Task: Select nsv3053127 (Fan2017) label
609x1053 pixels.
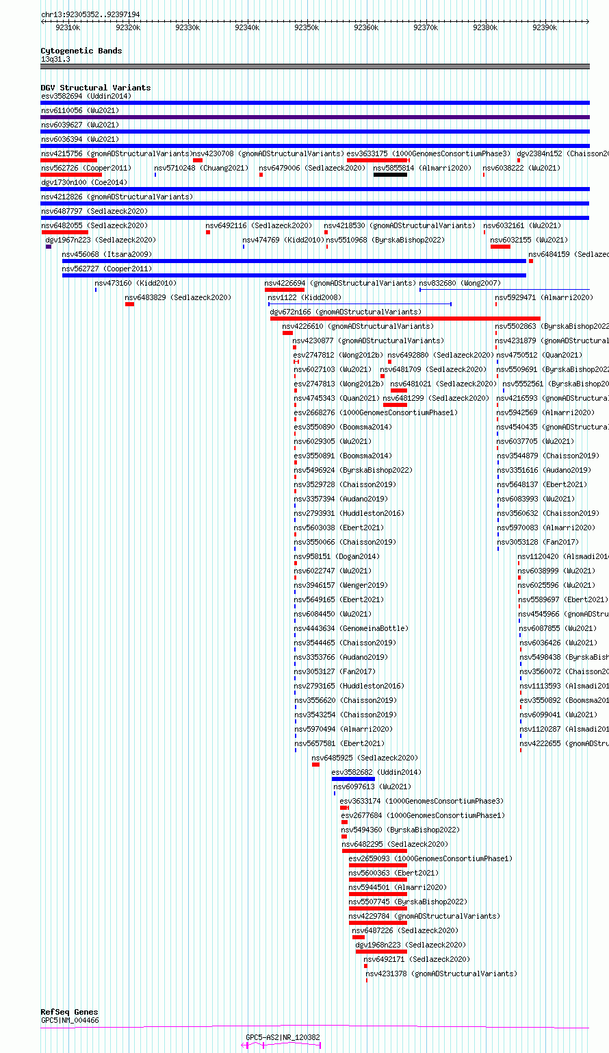Action: click(x=335, y=671)
